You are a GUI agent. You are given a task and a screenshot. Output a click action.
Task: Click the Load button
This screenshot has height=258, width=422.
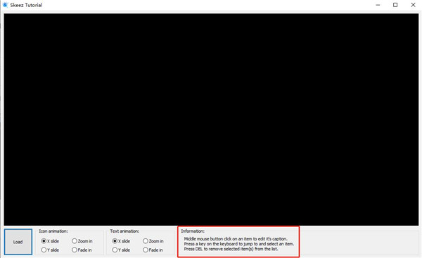click(x=18, y=242)
